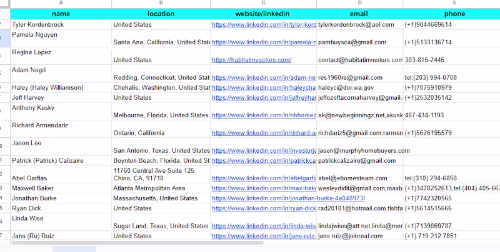Select column A header
500x252 pixels.
click(x=61, y=3)
